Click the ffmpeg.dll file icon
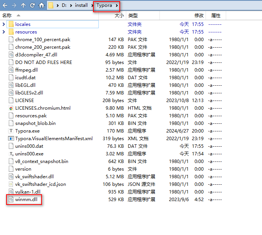 pyautogui.click(x=11, y=70)
